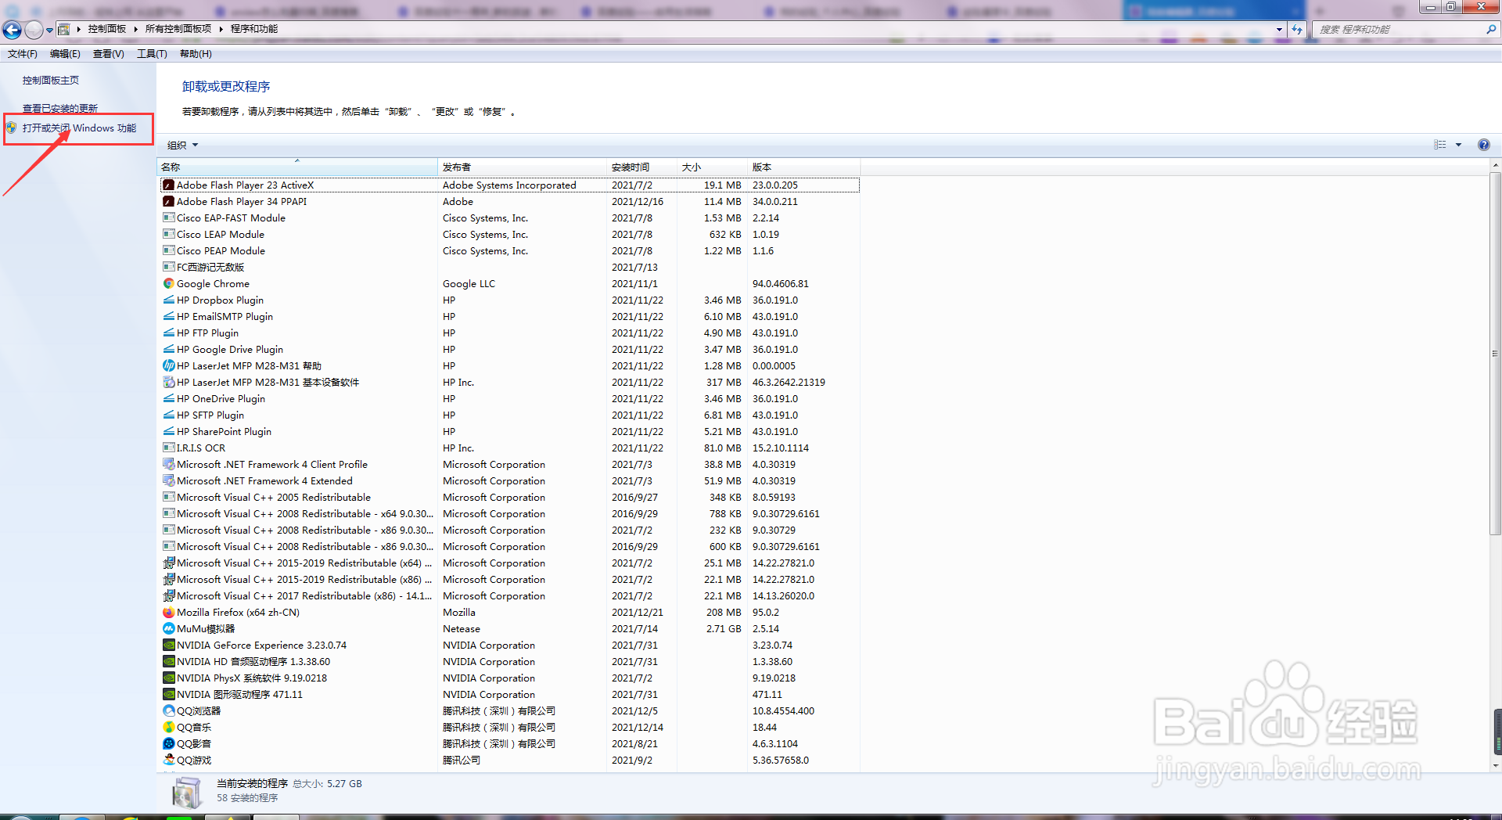Select Microsoft .NET Framework 4 Extended entry

click(x=510, y=481)
